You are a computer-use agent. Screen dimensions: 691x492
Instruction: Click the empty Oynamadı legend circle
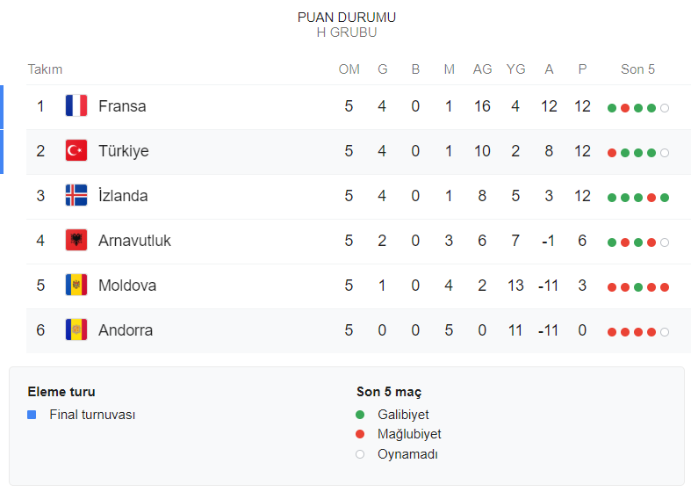[360, 454]
